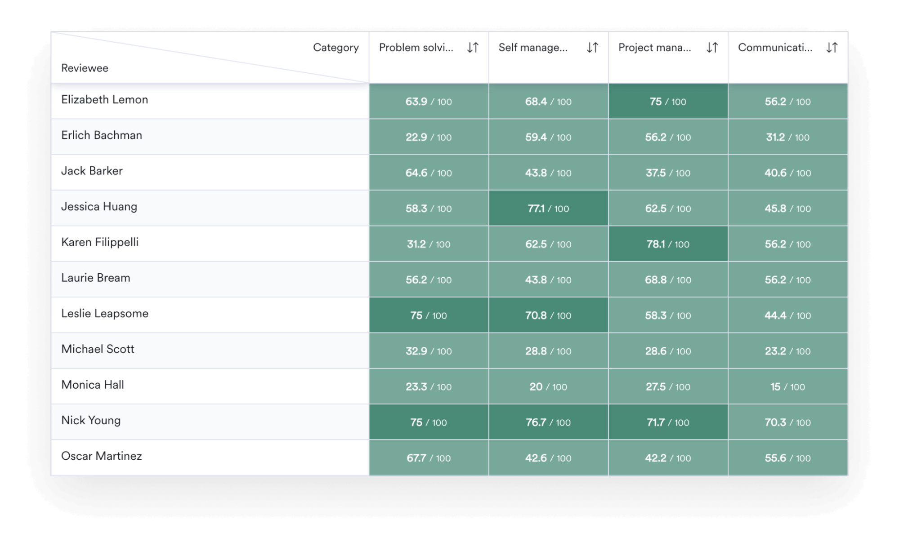Select Jessica Huang's 77.1 Self management score cell
Image resolution: width=899 pixels, height=546 pixels.
coord(548,208)
